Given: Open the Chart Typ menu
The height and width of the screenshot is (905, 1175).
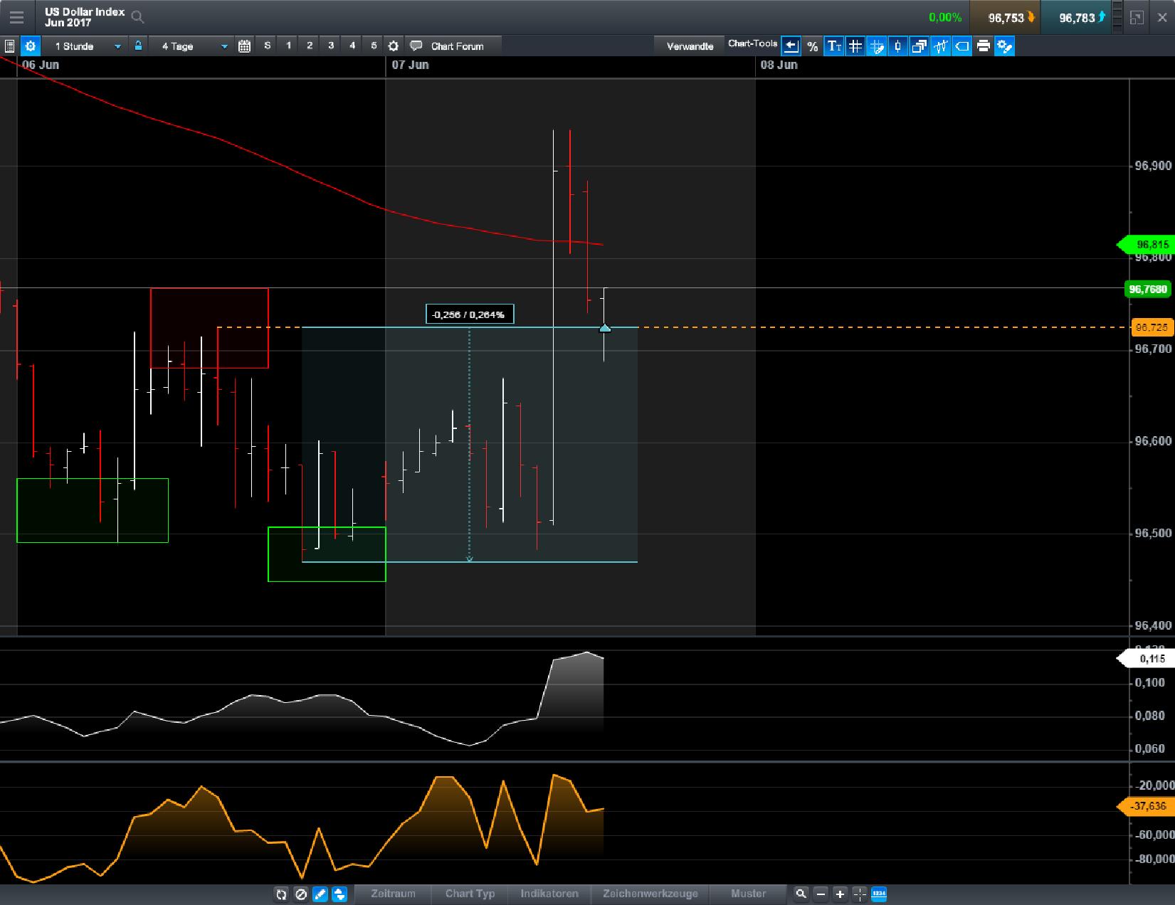Looking at the screenshot, I should 469,894.
